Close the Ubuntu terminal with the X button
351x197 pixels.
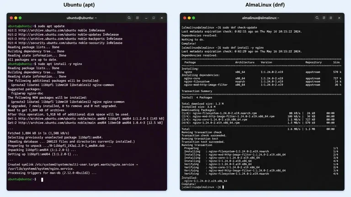point(162,18)
